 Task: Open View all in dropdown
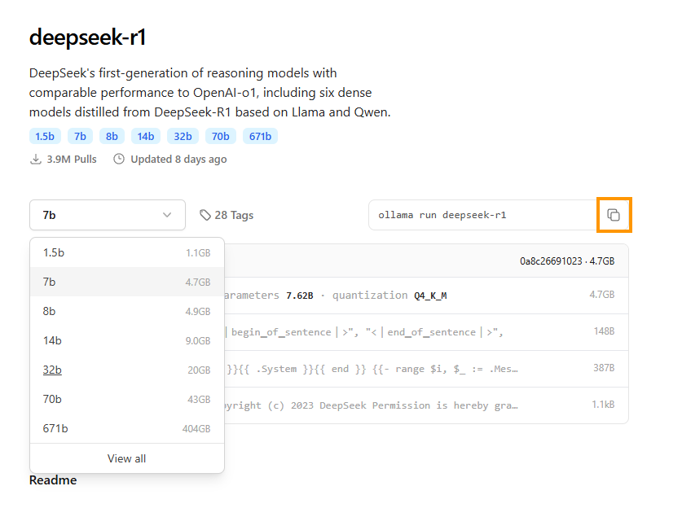click(126, 458)
